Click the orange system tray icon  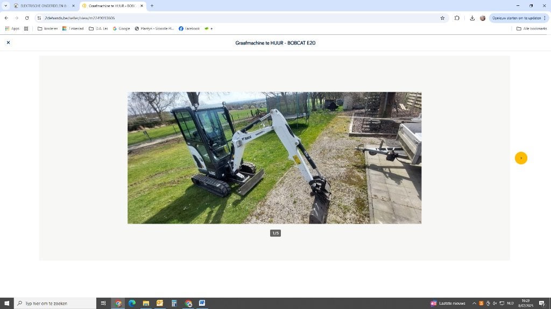(x=481, y=304)
